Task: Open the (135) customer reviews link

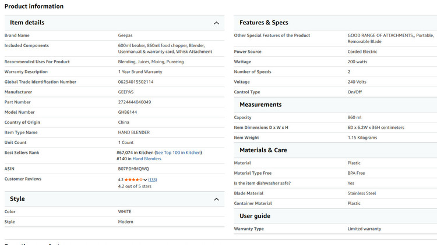Action: tap(153, 180)
